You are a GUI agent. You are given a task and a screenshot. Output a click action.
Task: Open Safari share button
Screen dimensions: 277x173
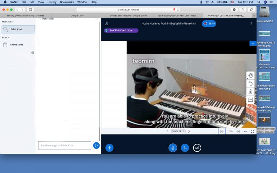point(243,9)
